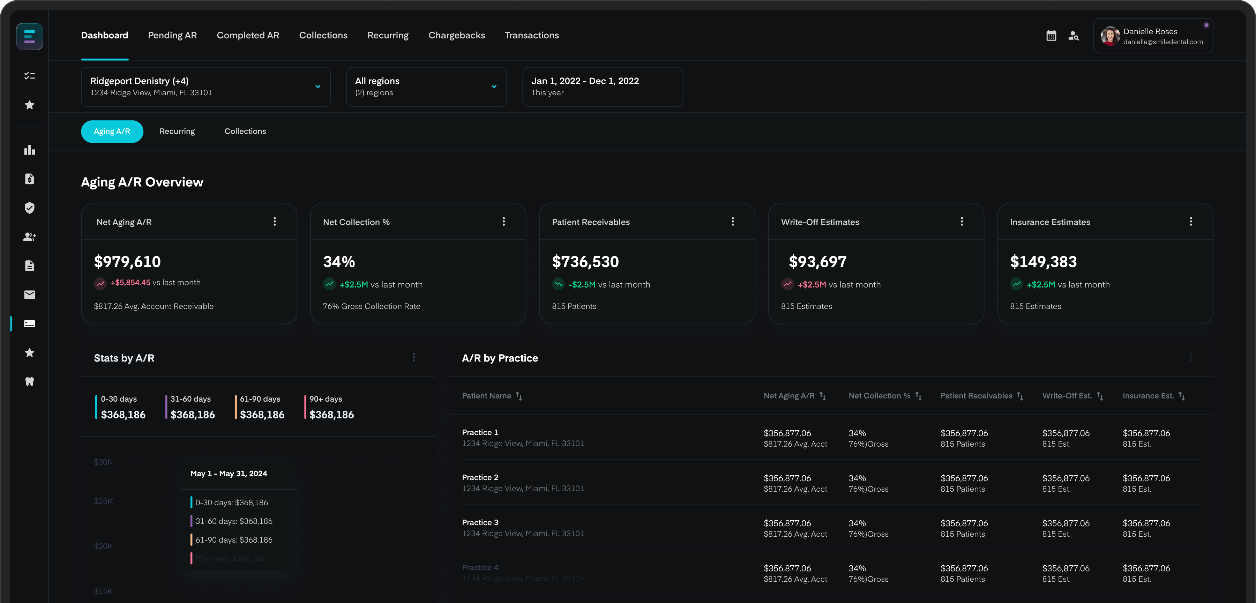Open the checklist tasks sidebar icon
Viewport: 1256px width, 603px height.
[x=29, y=76]
